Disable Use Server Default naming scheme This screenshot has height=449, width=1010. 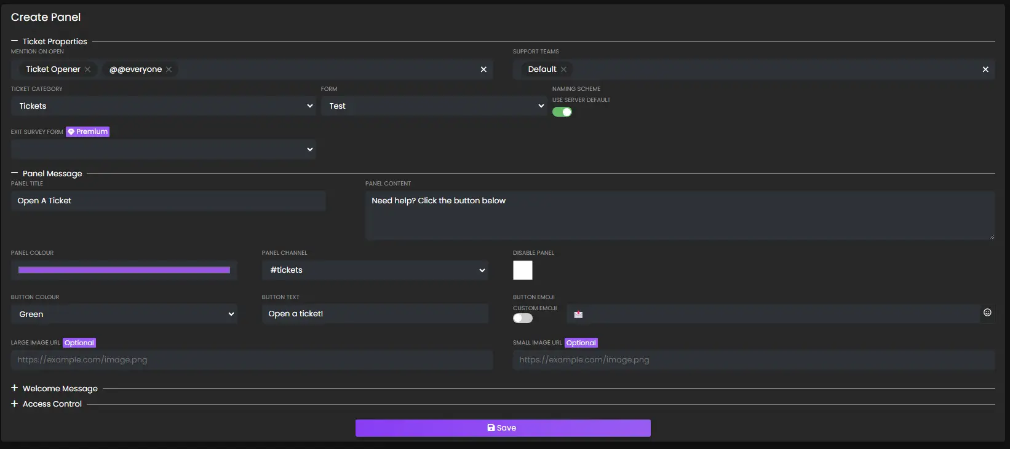tap(562, 112)
